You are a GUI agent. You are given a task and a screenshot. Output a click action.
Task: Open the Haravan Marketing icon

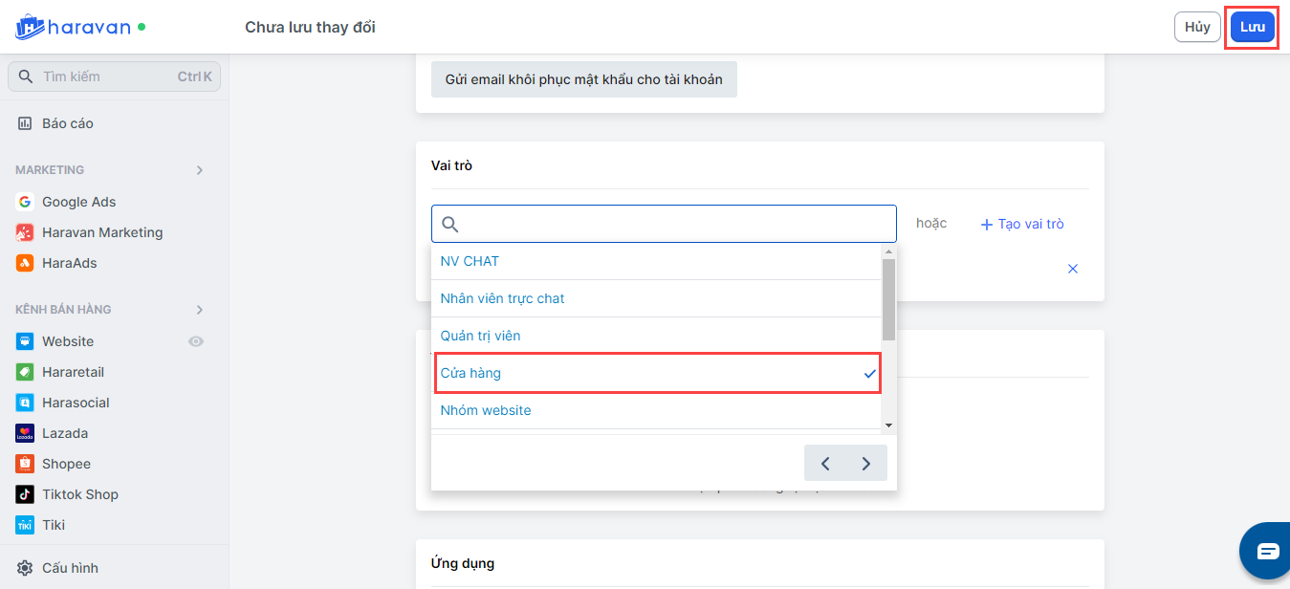[25, 232]
